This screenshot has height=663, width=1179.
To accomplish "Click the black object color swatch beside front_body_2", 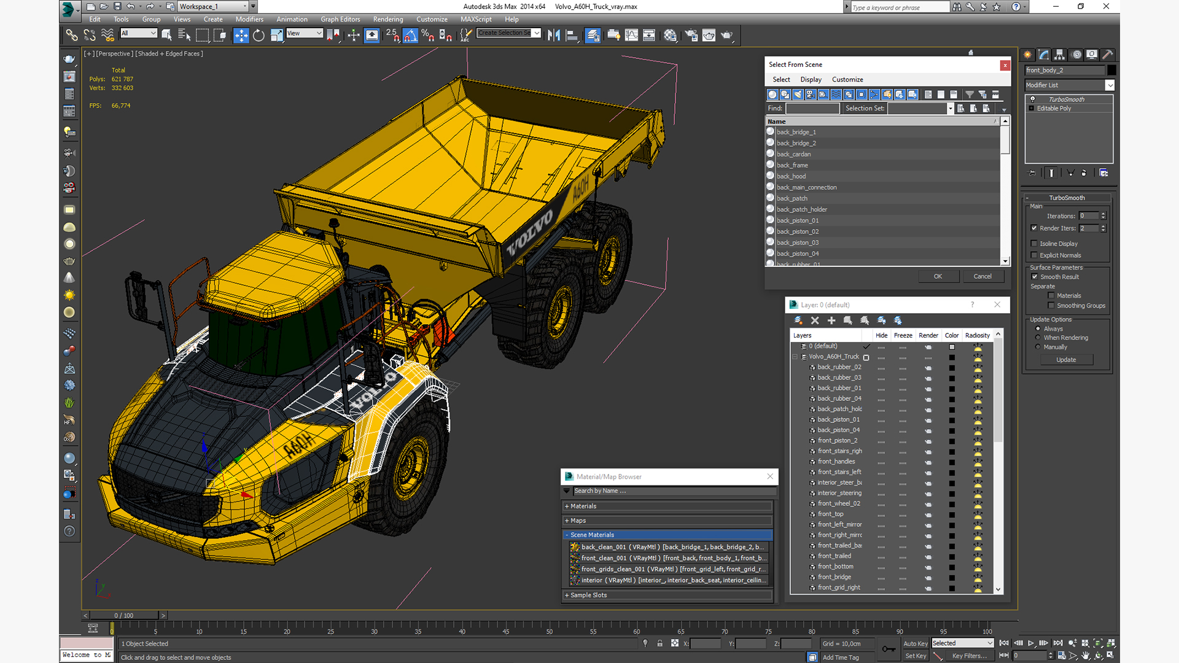I will 1111,71.
